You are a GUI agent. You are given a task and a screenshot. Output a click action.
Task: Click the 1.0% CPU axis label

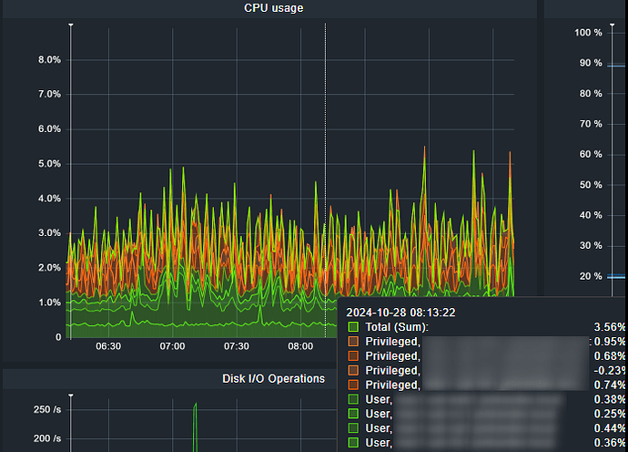pyautogui.click(x=50, y=303)
